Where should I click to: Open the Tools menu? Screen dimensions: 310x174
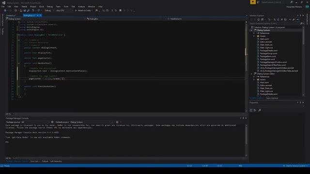tap(66, 6)
